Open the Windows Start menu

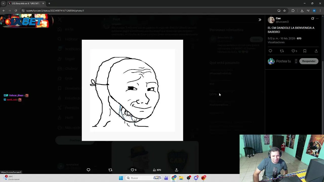pos(121,178)
